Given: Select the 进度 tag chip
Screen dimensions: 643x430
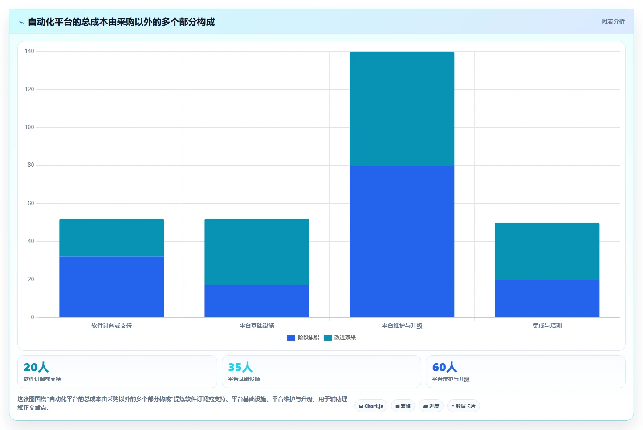Looking at the screenshot, I should pos(431,406).
